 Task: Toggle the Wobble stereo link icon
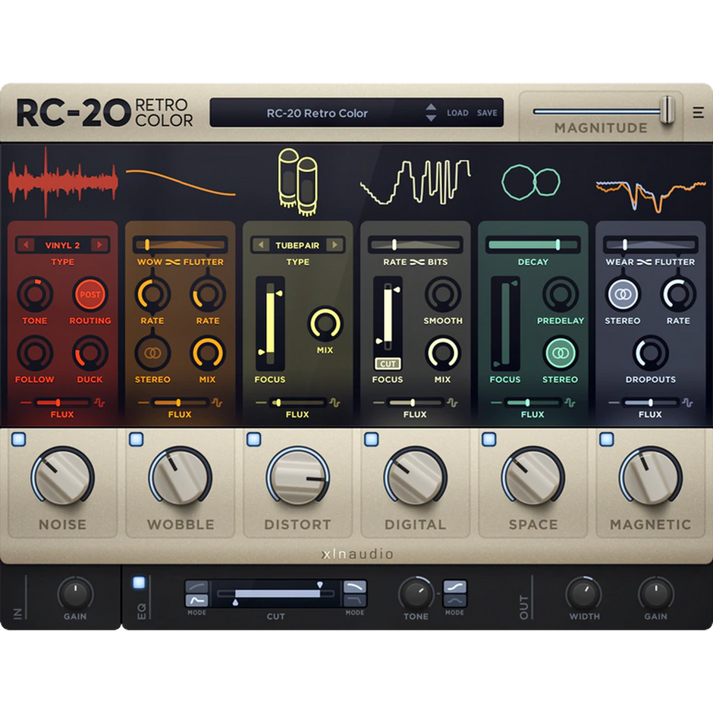152,353
